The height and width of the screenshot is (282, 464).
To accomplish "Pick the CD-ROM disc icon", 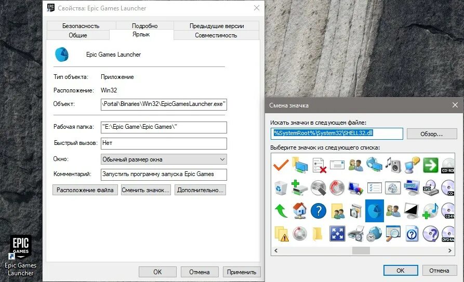I will pos(448,166).
